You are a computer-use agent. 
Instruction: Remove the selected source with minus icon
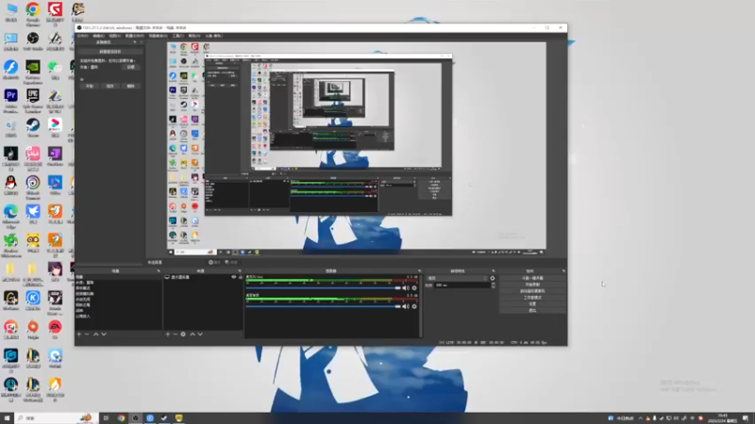pos(176,334)
